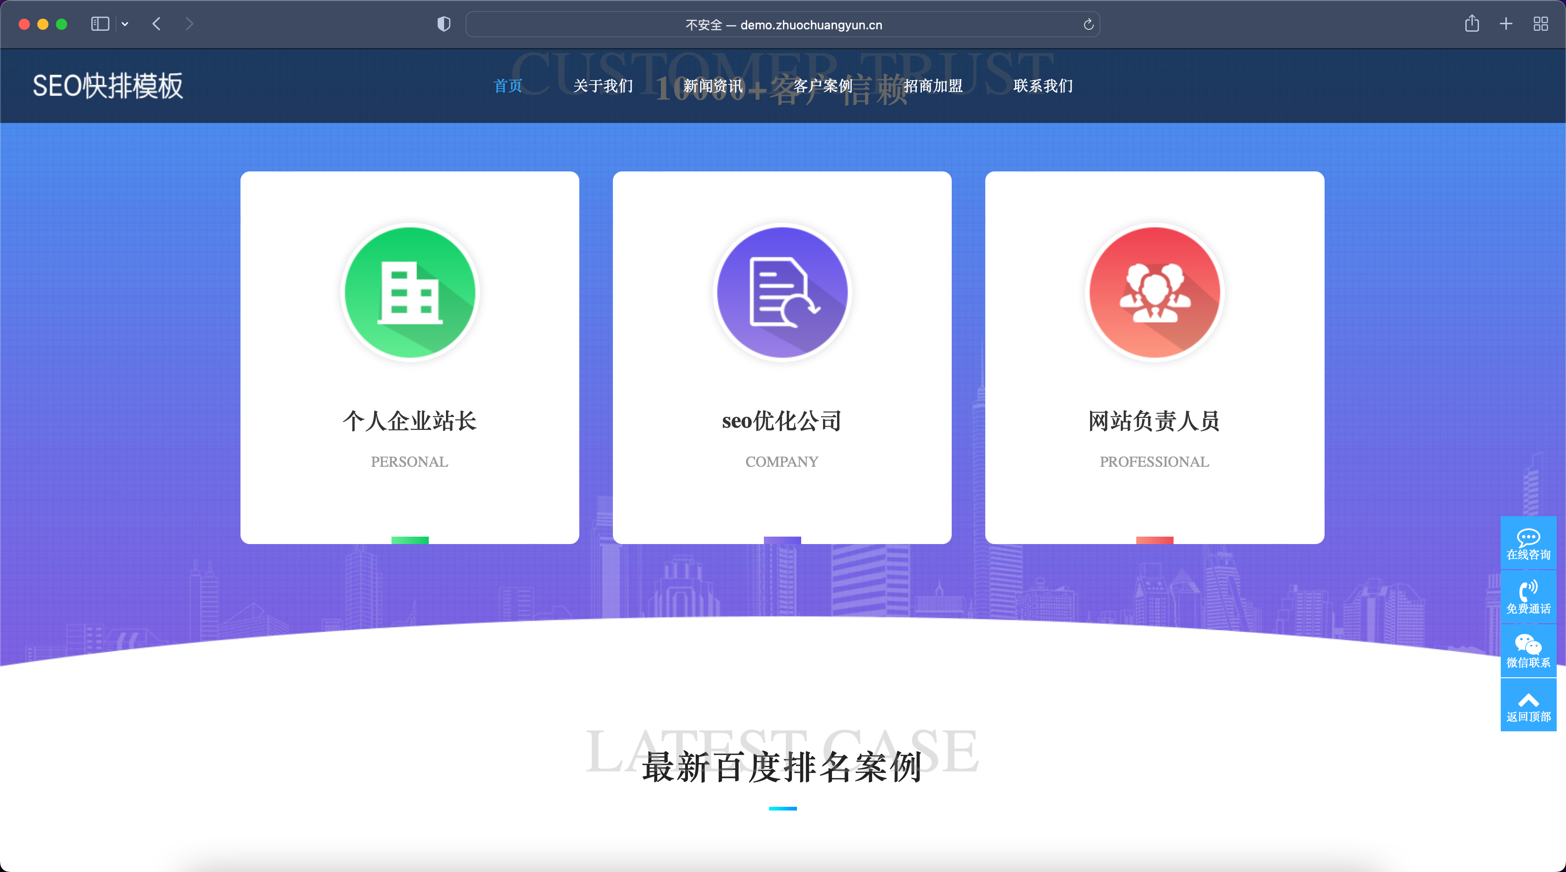Click the address bar showing demo.zhuochuangyun.cn
Screen dimensions: 1566x872
point(783,24)
